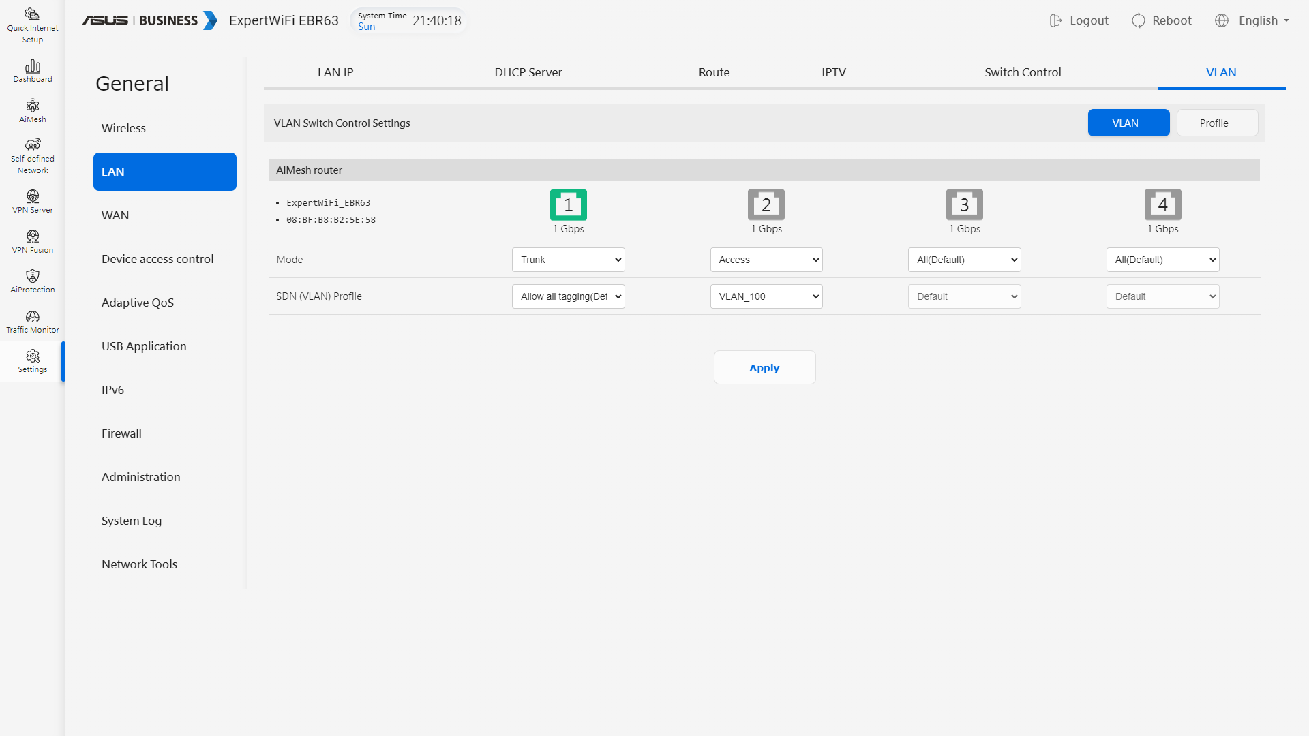The image size is (1309, 736).
Task: Switch to the DHCP Server tab
Action: pyautogui.click(x=528, y=72)
